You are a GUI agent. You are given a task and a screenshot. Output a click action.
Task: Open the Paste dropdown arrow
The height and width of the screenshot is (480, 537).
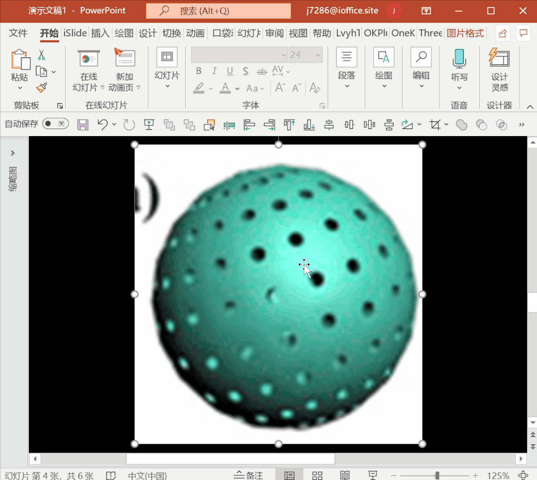point(20,88)
